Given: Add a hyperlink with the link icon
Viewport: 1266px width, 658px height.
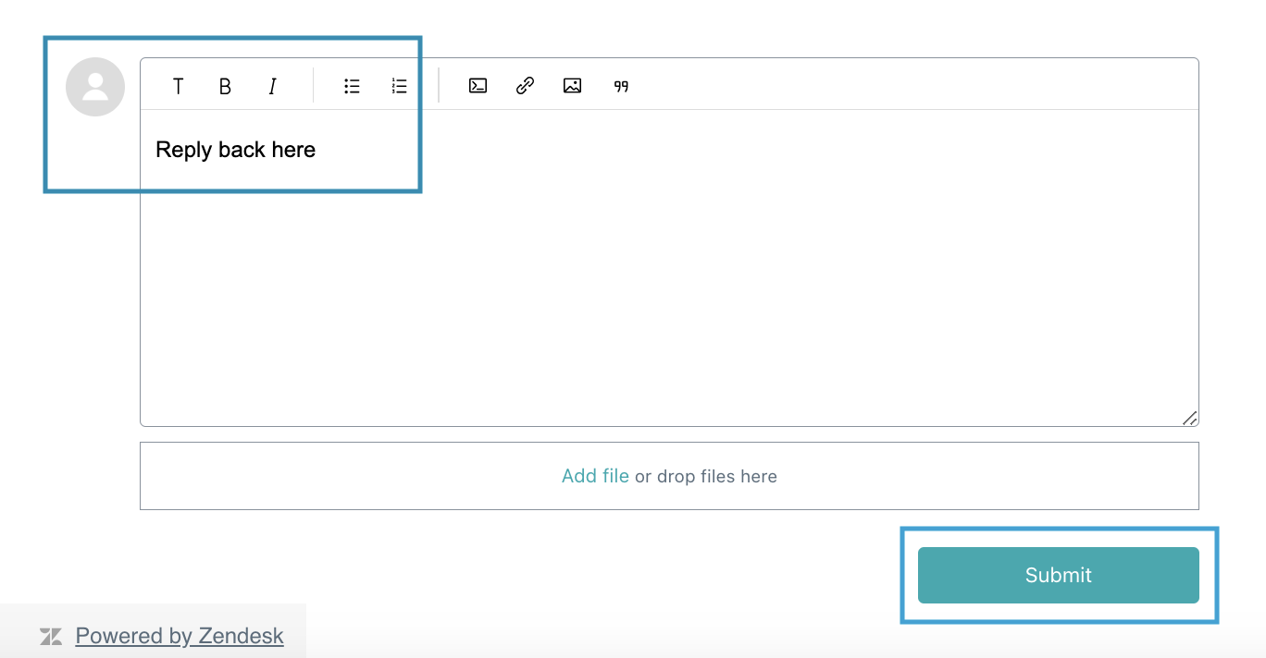Looking at the screenshot, I should click(525, 86).
